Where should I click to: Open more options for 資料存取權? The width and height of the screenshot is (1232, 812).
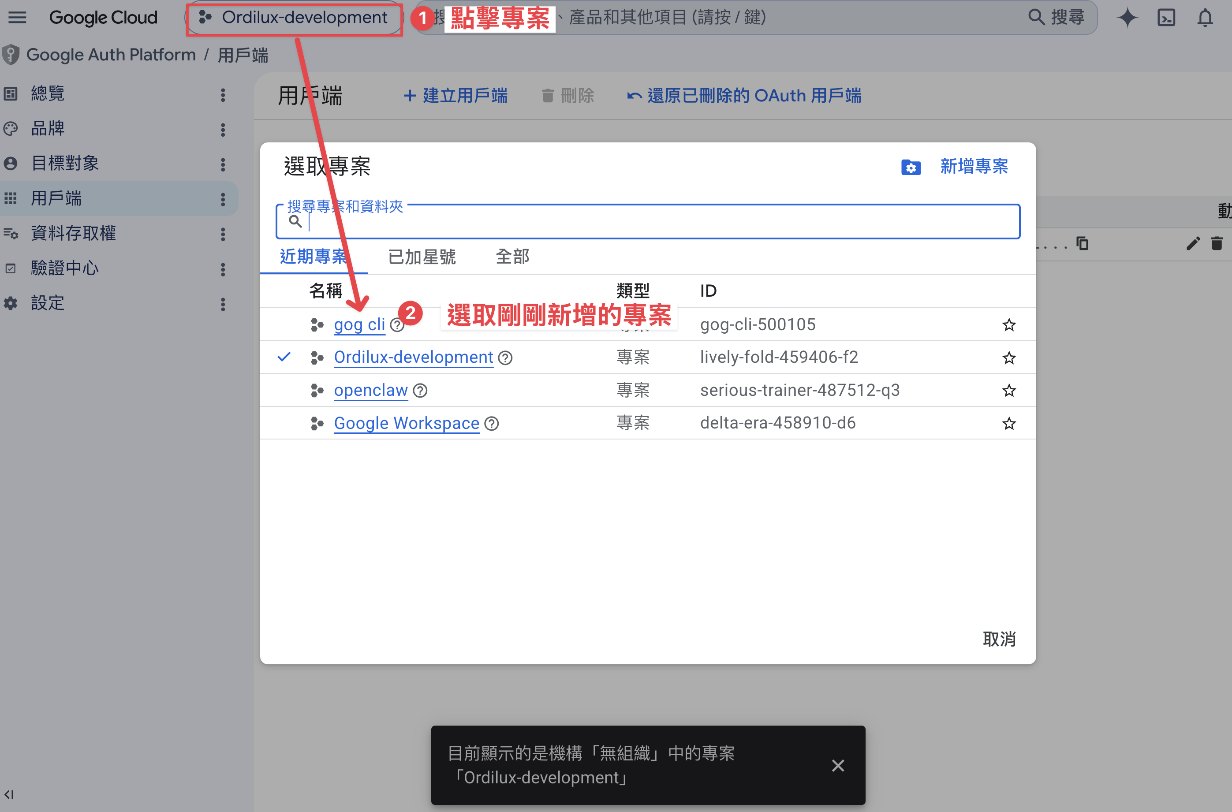pyautogui.click(x=223, y=234)
